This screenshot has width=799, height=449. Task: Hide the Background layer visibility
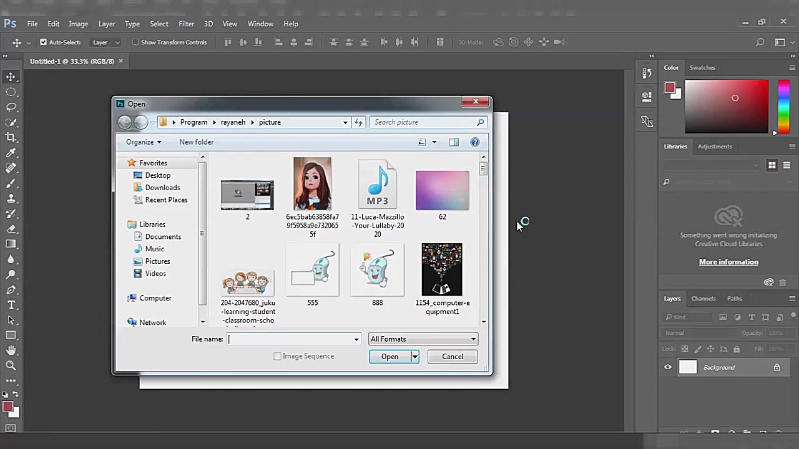[x=668, y=367]
